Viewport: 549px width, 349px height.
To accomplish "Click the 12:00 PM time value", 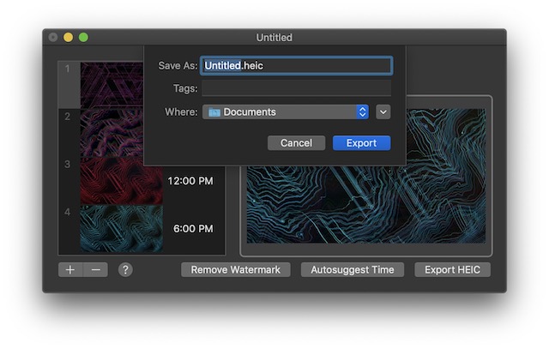I will coord(190,181).
